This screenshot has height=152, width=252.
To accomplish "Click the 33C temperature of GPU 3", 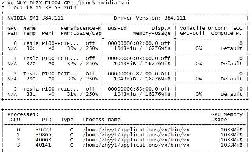I will pyautogui.click(x=31, y=94).
